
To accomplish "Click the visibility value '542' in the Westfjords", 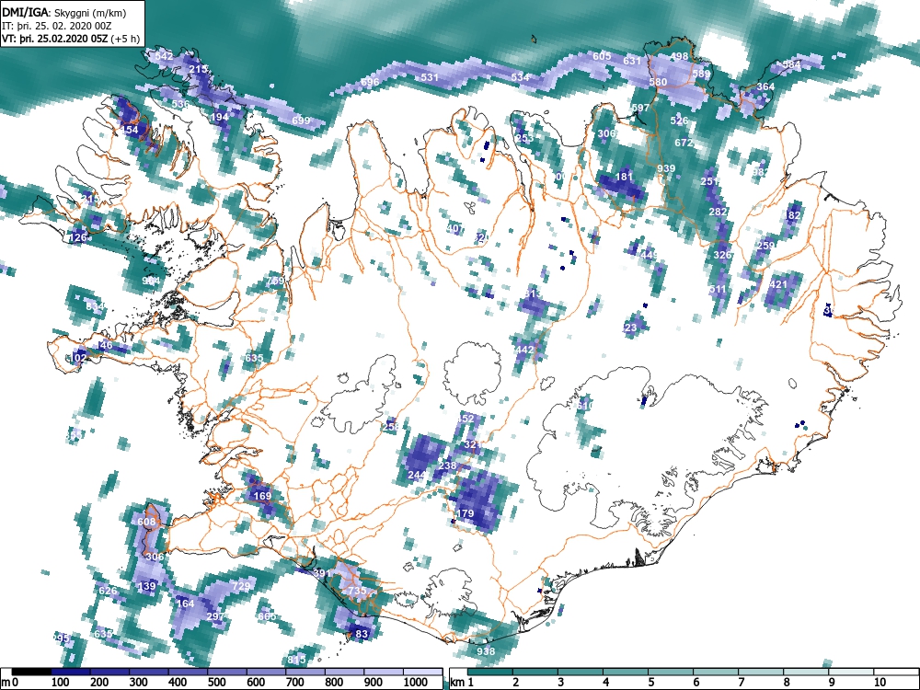I will point(164,56).
